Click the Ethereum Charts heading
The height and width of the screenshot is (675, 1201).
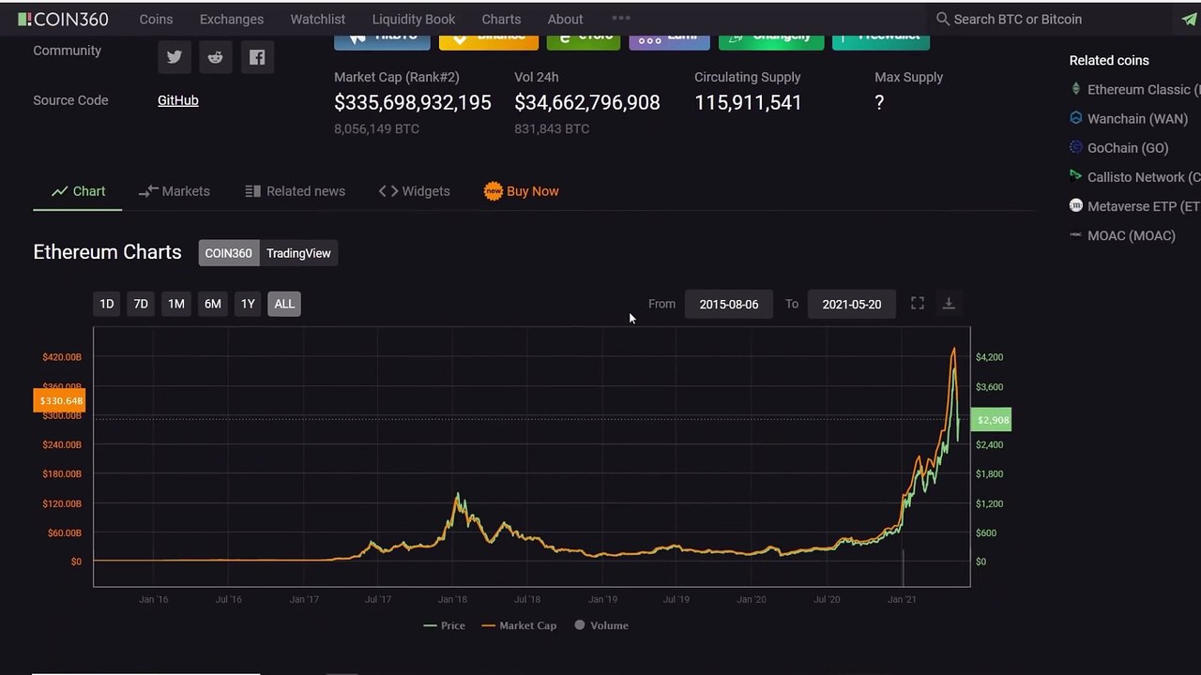(x=107, y=252)
